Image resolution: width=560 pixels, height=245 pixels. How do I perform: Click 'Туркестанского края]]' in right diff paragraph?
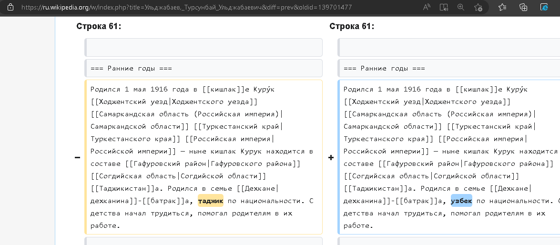pos(388,139)
